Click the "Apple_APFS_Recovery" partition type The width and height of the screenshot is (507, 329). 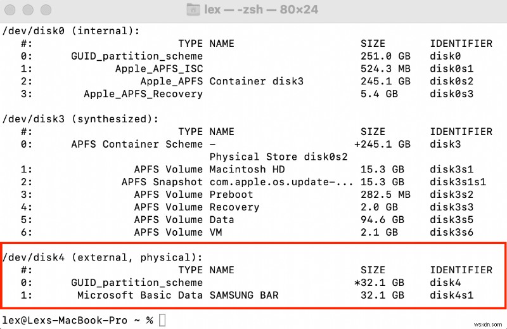tap(143, 94)
